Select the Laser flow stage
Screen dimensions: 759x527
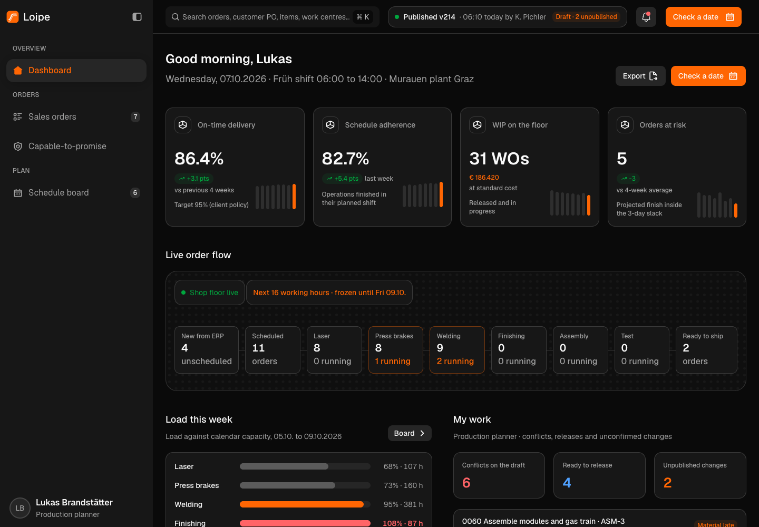pos(334,350)
